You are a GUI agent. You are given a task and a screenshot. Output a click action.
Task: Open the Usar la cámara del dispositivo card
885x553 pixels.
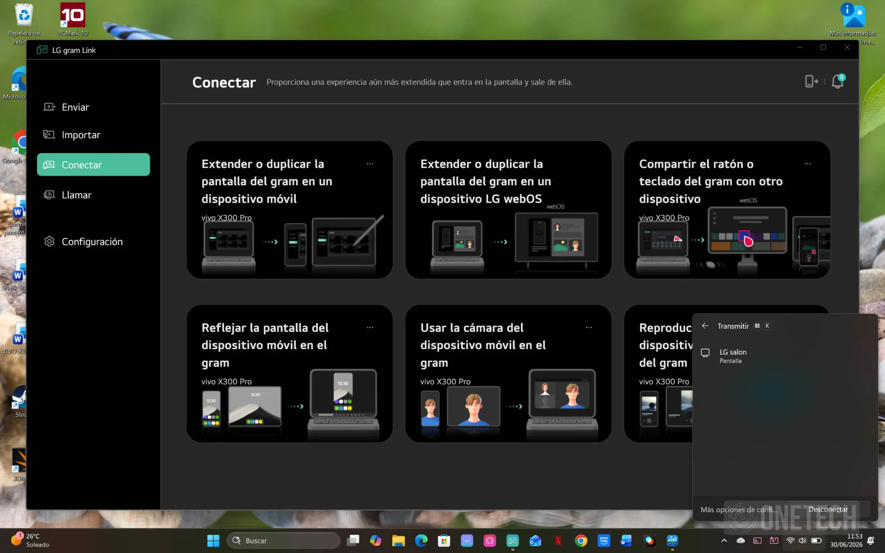point(508,373)
